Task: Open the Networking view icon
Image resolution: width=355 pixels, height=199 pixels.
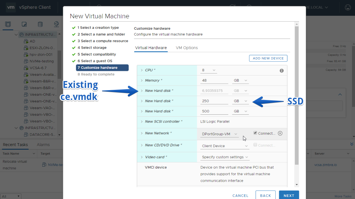Action: 56,24
